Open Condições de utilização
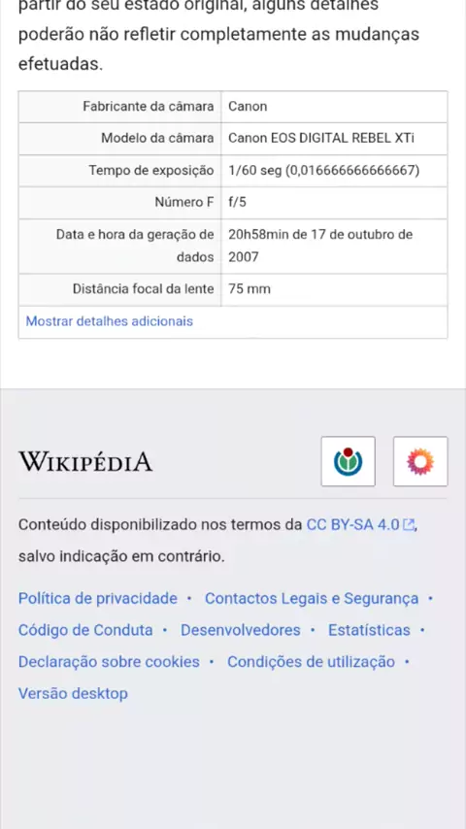Screen dimensions: 466x829 tap(311, 662)
